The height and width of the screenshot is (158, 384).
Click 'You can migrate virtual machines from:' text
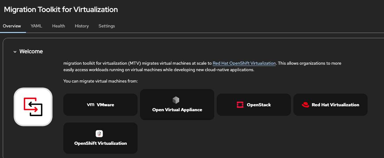pyautogui.click(x=100, y=81)
